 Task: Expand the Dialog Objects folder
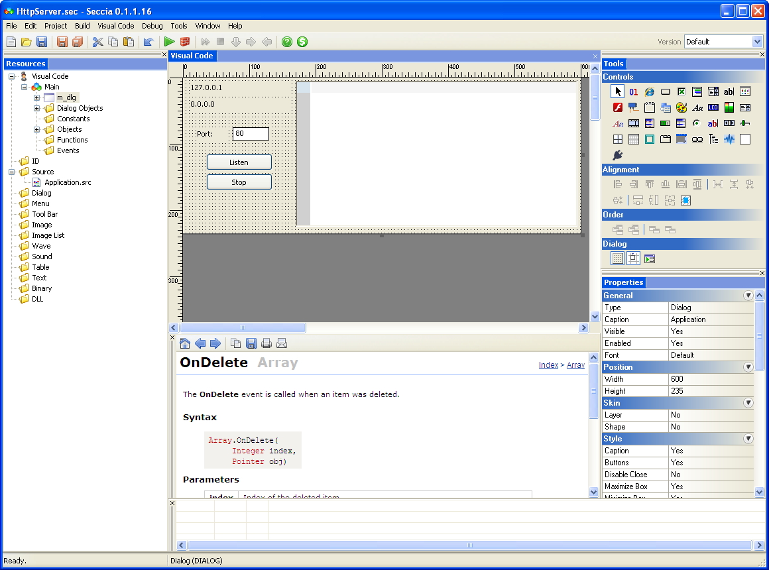click(x=36, y=109)
